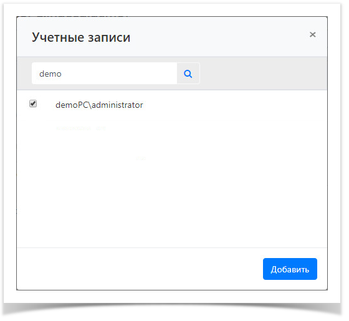Close the Учетные записи dialog
The width and height of the screenshot is (349, 321).
tap(313, 34)
